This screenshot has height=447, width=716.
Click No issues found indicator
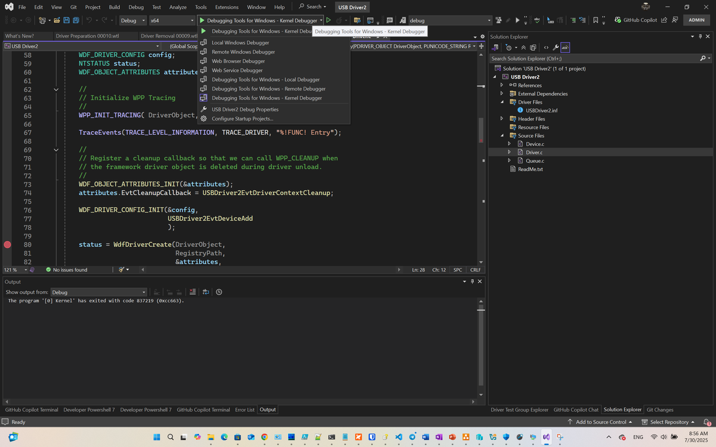66,270
